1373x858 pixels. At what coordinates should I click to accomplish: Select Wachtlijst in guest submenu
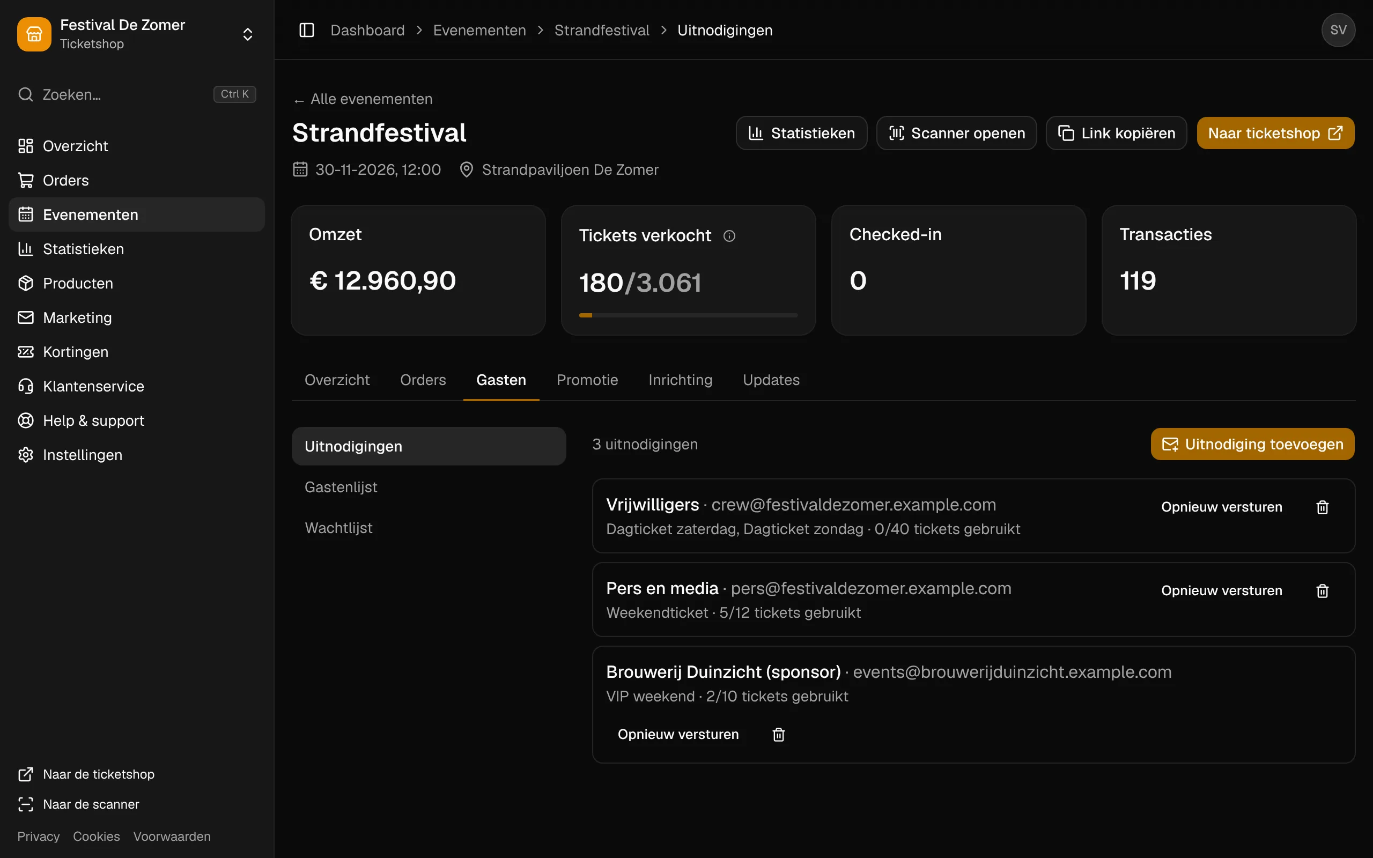(x=429, y=528)
